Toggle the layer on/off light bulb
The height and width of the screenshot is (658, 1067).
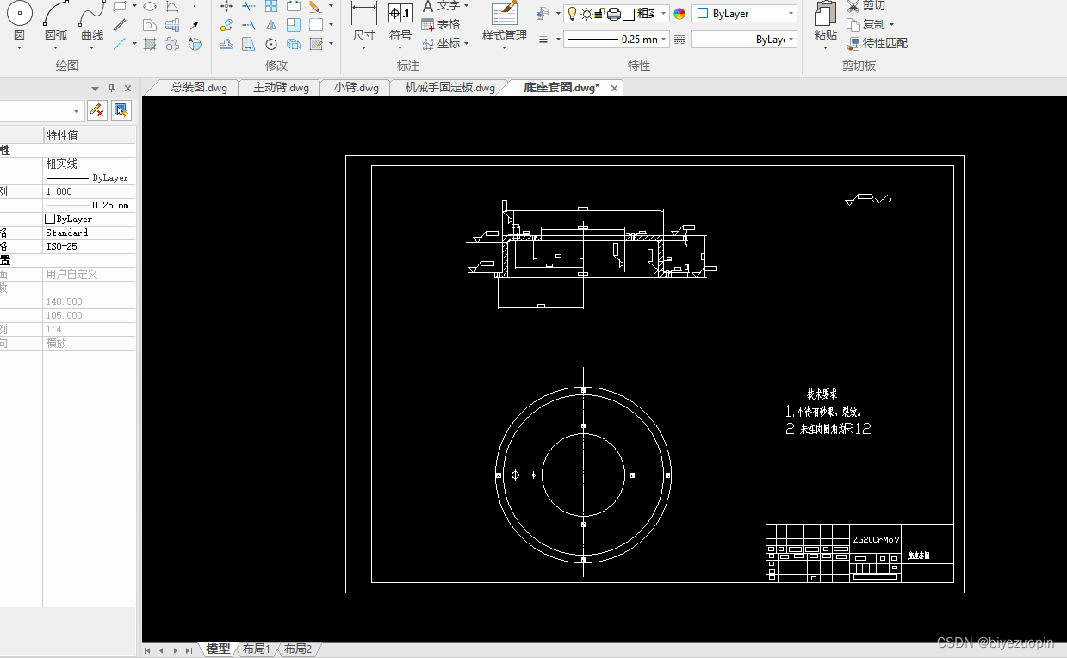571,14
